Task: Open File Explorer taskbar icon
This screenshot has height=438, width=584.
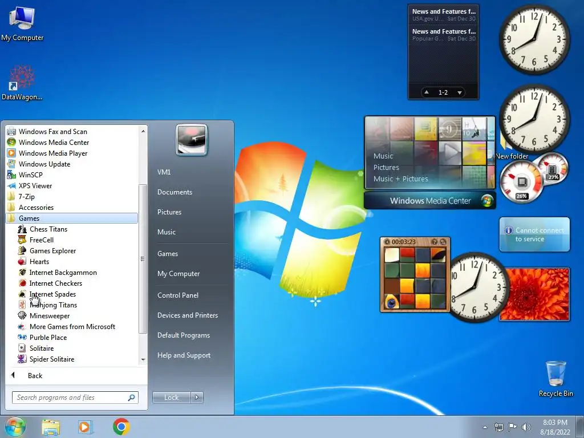Action: tap(51, 427)
